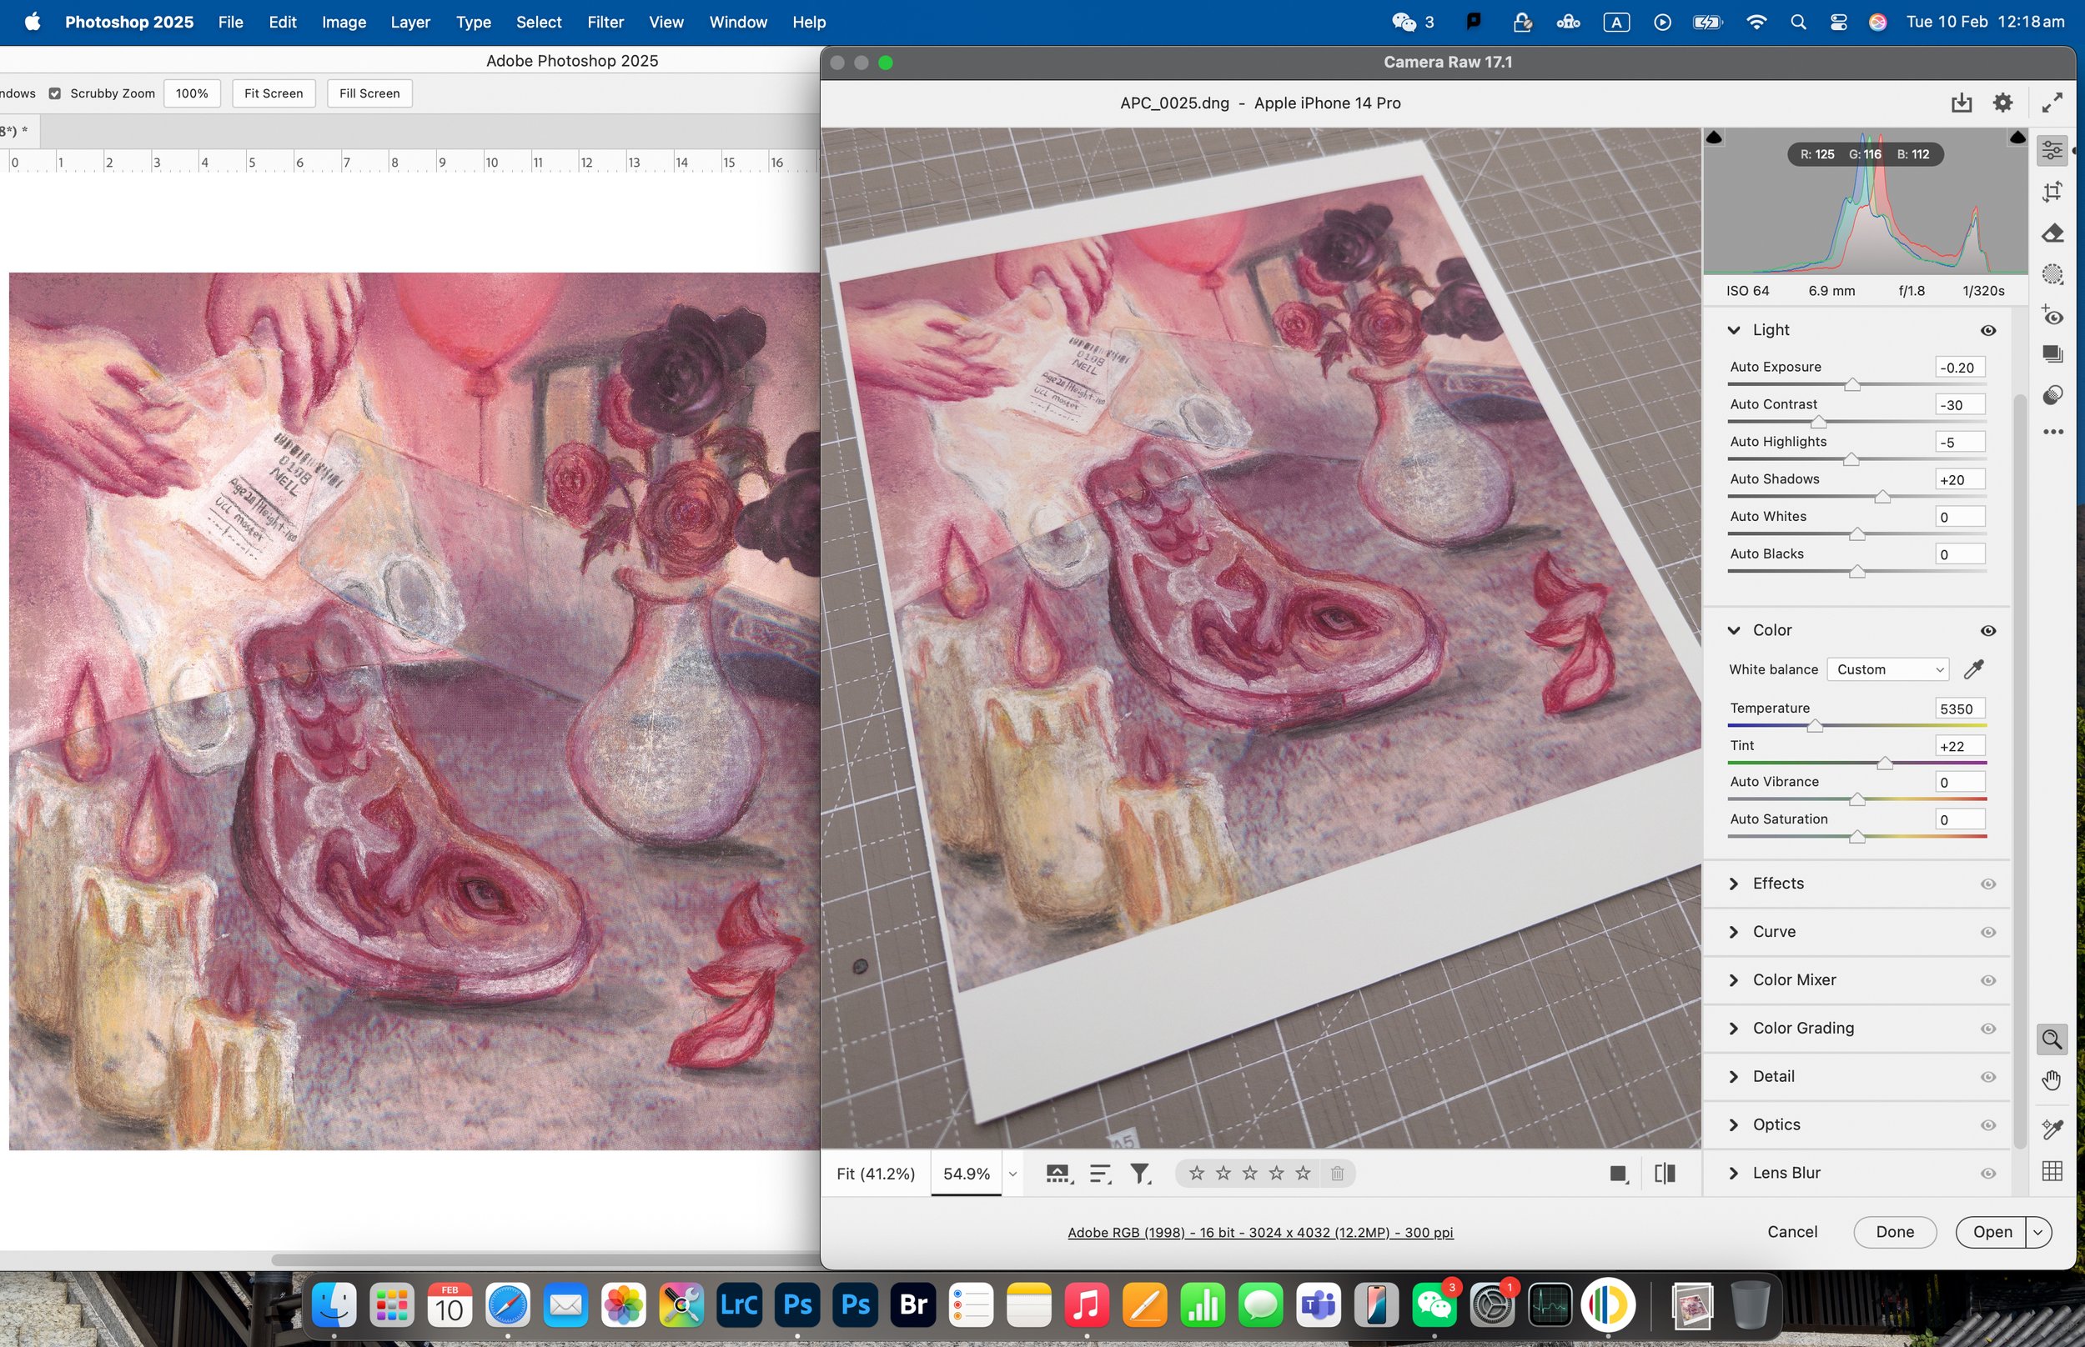Click the Done button
The image size is (2085, 1347).
point(1894,1231)
